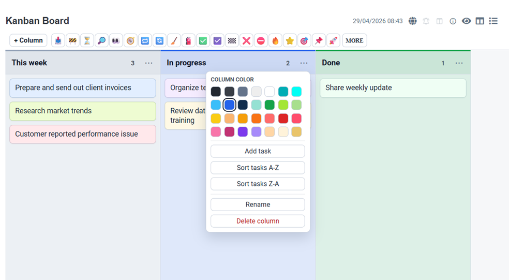This screenshot has width=509, height=280.
Task: Open the Research market trends card
Action: click(x=83, y=111)
